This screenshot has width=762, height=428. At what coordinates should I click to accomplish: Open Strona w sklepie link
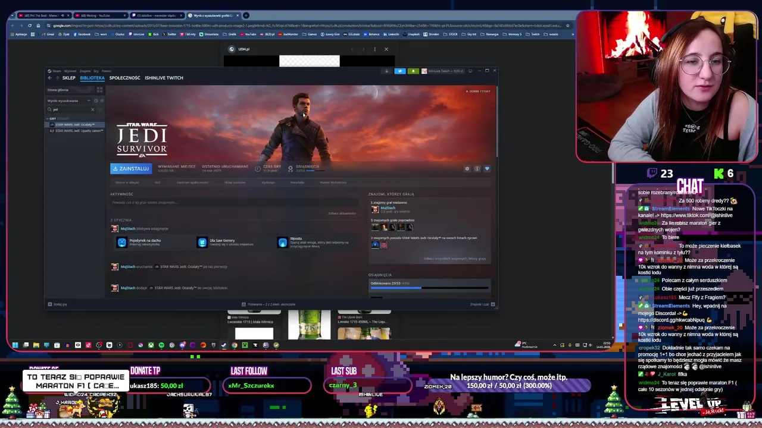pos(127,182)
